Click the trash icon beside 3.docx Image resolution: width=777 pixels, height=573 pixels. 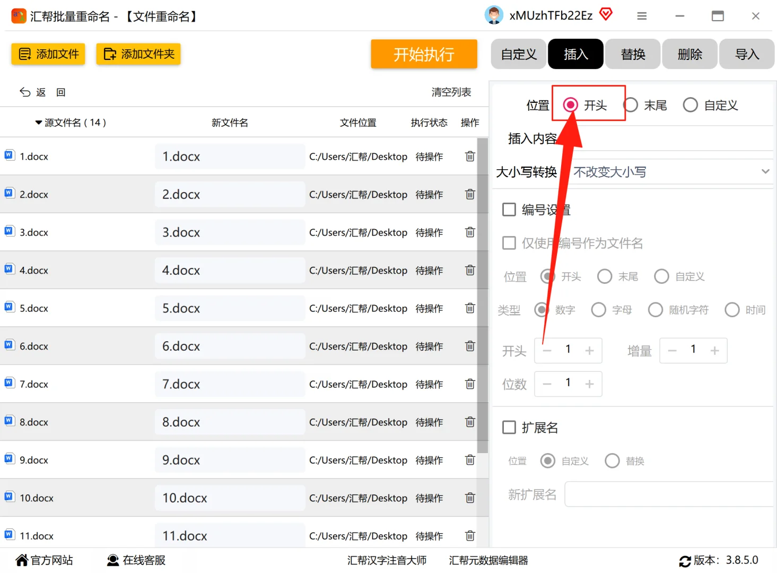click(469, 232)
